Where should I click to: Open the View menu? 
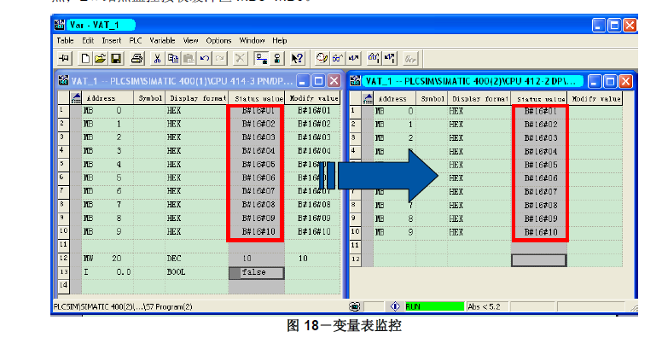click(x=190, y=40)
